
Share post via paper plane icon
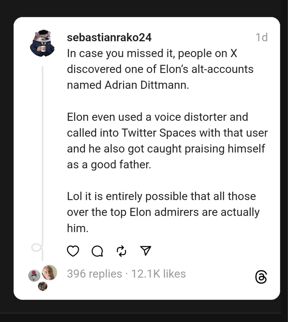145,250
